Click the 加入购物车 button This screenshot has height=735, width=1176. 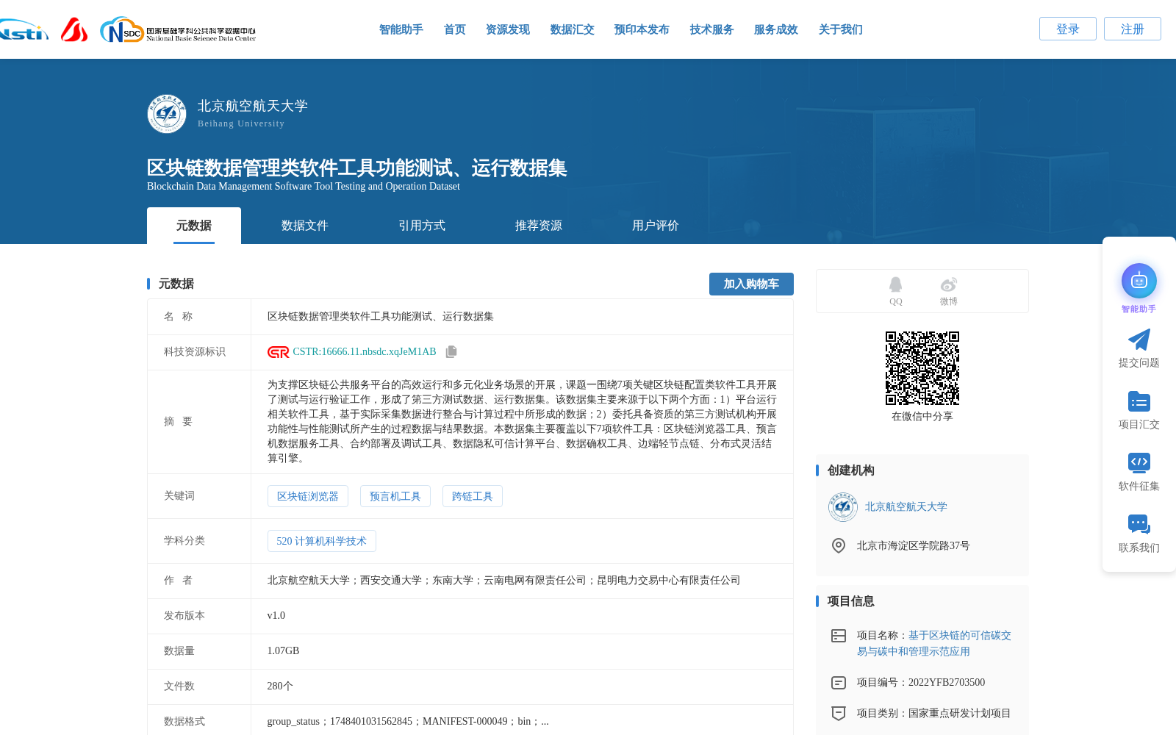[x=751, y=284]
